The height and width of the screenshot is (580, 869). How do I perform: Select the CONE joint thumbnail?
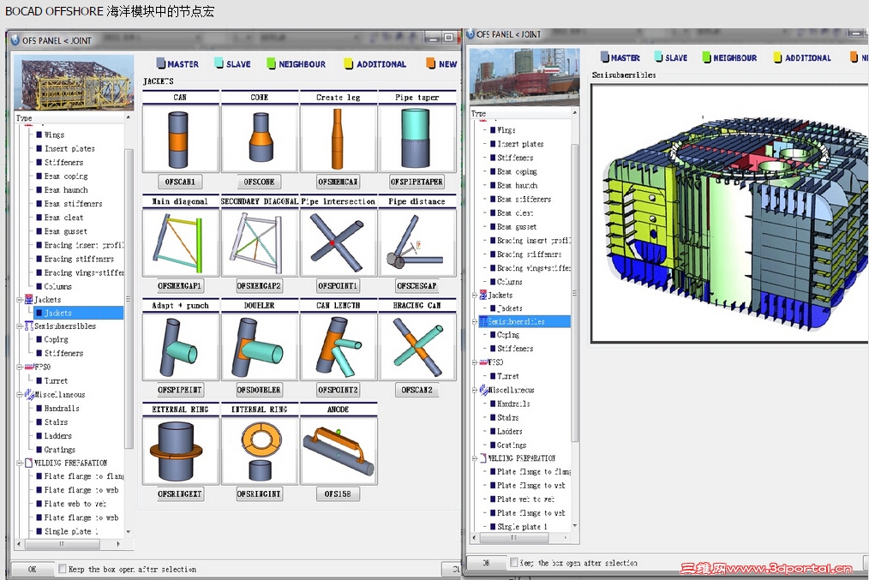pos(260,140)
